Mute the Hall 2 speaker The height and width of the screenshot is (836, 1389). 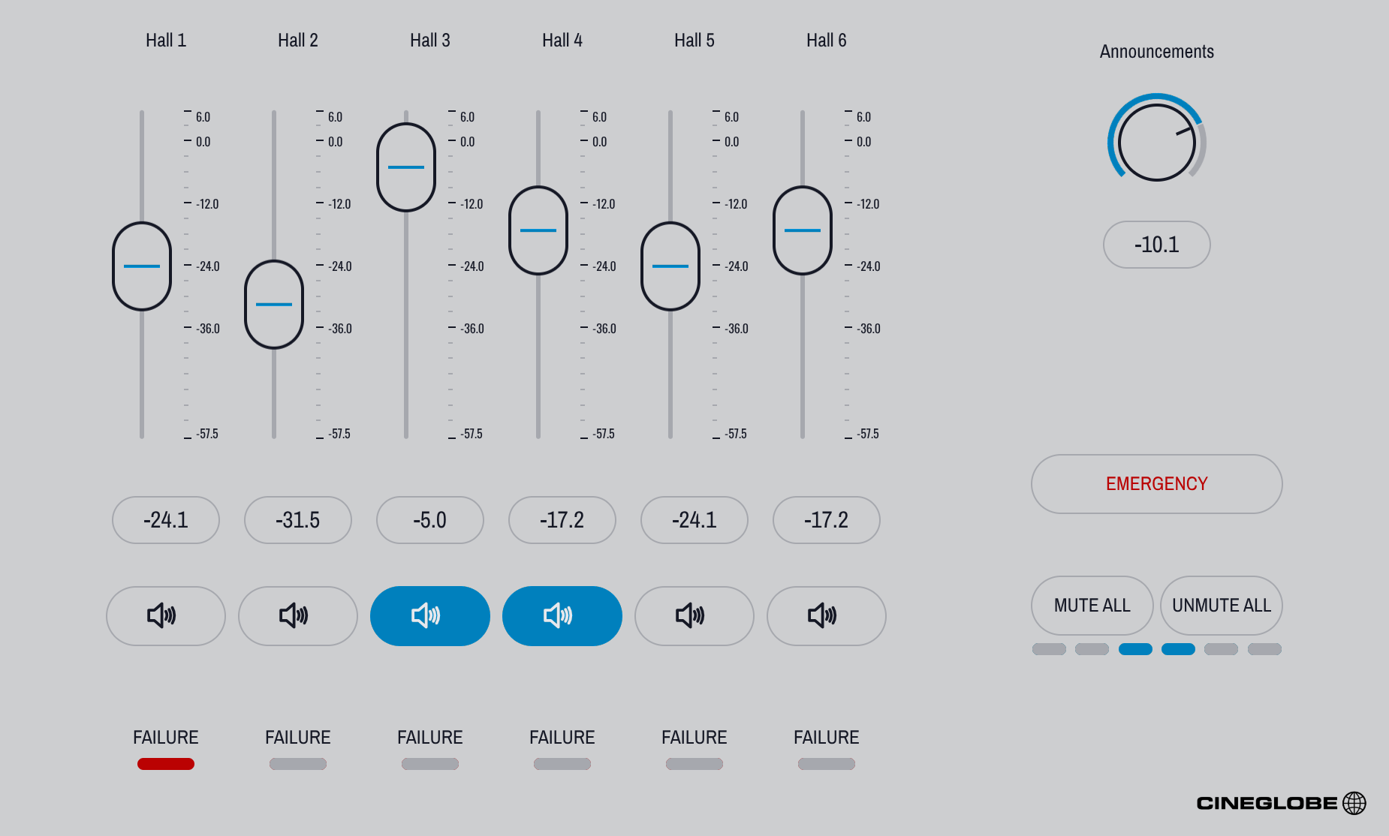pos(297,616)
